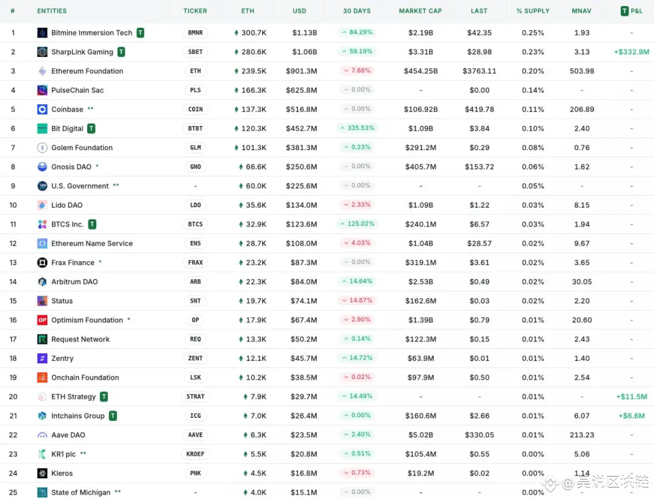Click the Bit Digital logo icon
654x499 pixels.
[x=42, y=128]
